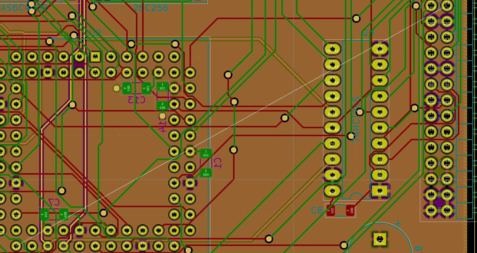Select PLCC pad 64 VCC next to C1
This screenshot has height=253, width=477.
[190, 151]
